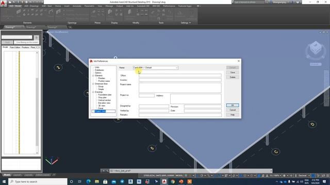The height and width of the screenshot is (185, 330).
Task: Click the Address text area
Action: (x=196, y=99)
